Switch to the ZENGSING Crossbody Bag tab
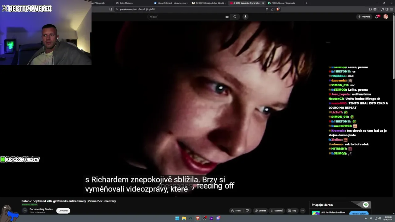 click(x=209, y=3)
